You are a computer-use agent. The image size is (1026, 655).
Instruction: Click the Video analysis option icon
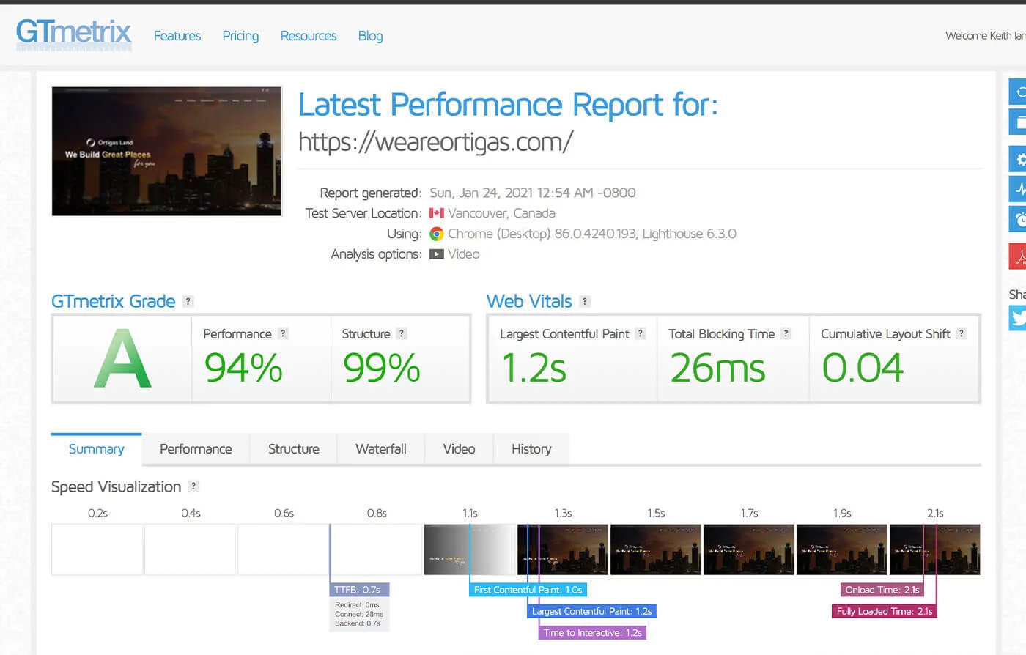pos(437,254)
